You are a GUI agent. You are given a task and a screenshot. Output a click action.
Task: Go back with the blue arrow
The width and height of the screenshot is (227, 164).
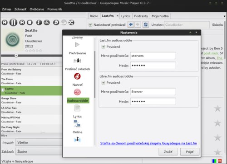pyautogui.click(x=131, y=24)
